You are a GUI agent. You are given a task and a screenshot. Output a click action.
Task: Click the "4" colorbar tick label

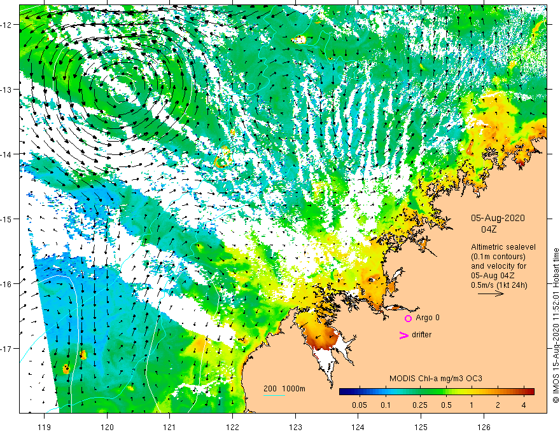(x=524, y=405)
